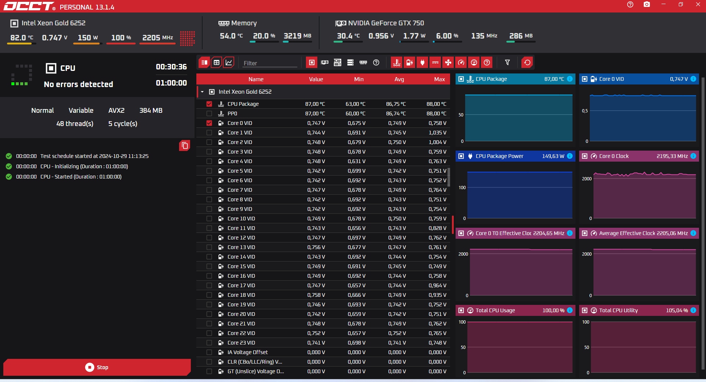Select the Core 12 VID row name
This screenshot has width=706, height=382.
pos(241,238)
